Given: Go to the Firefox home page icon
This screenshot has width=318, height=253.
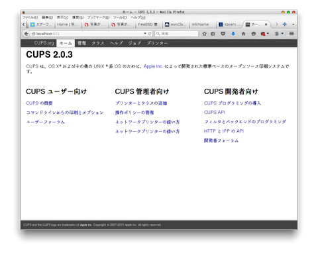Looking at the screenshot, I should (243, 34).
